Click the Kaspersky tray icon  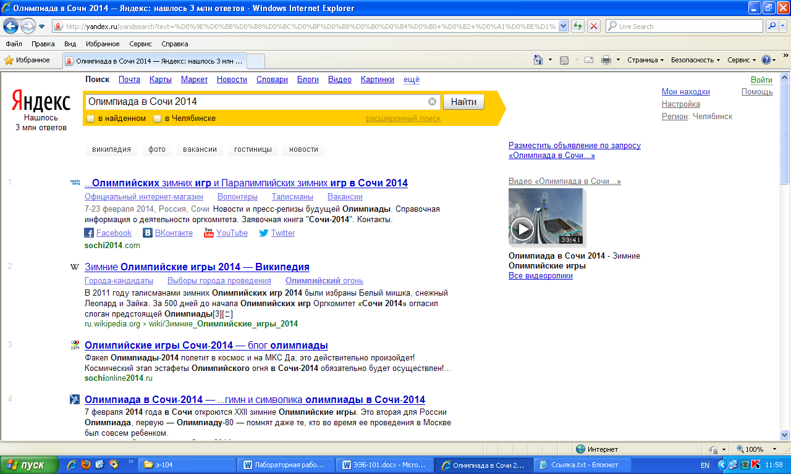click(x=756, y=465)
